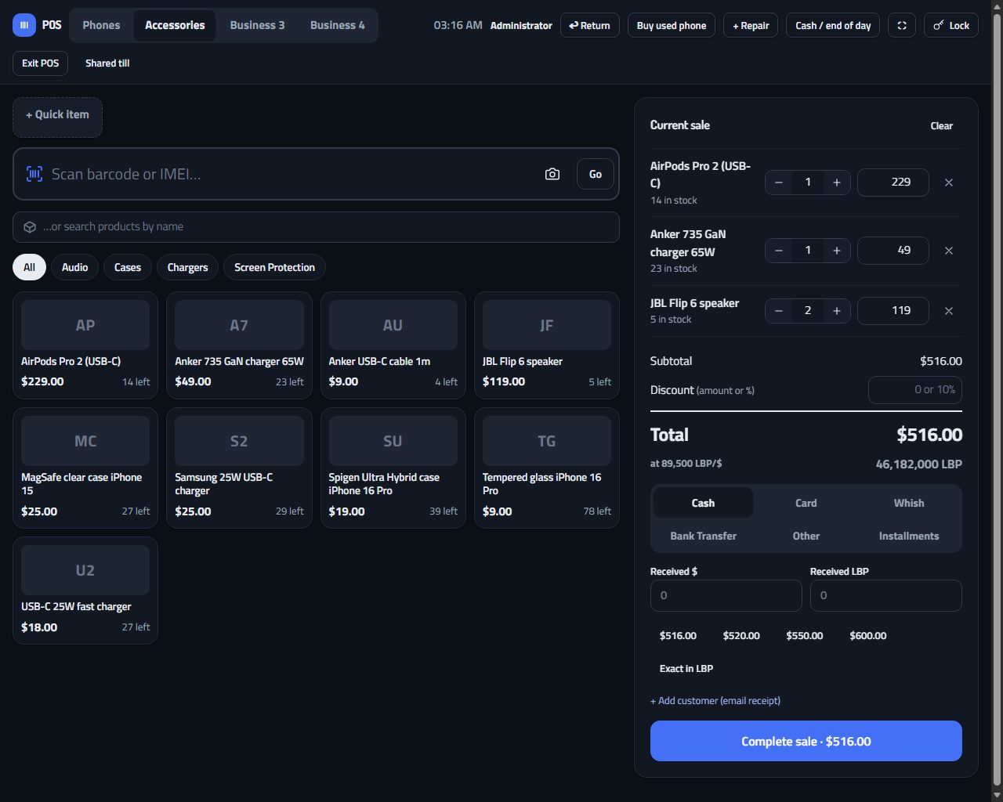Click the Discount amount field
This screenshot has width=1003, height=802.
(x=915, y=389)
